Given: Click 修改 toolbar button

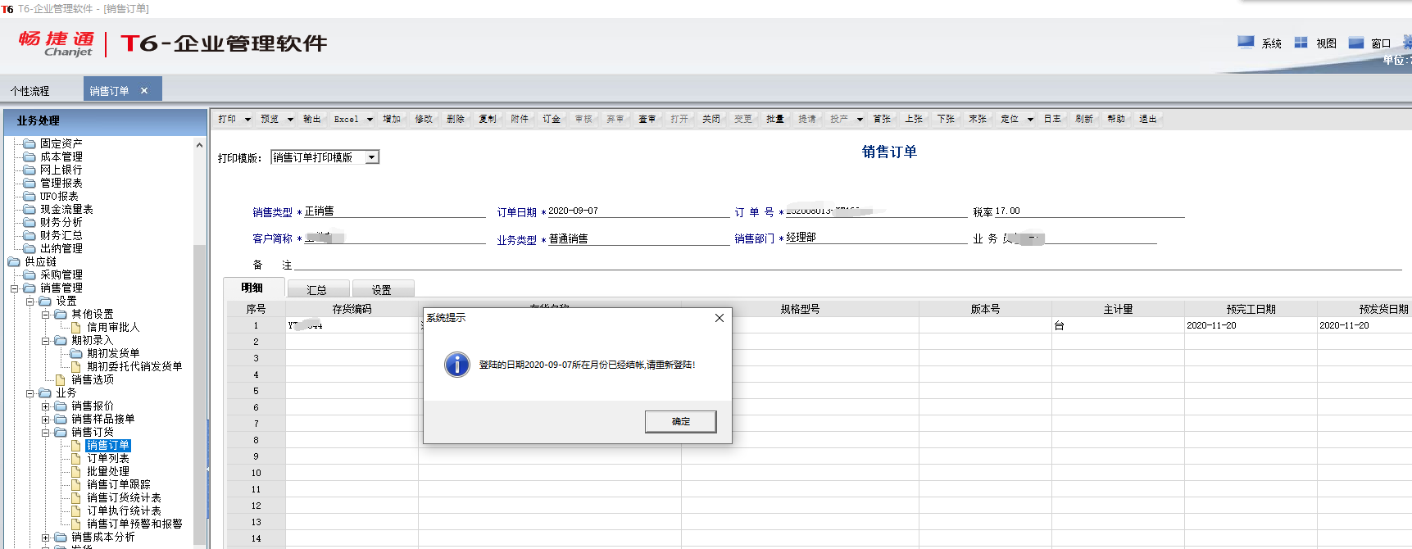Looking at the screenshot, I should [424, 119].
